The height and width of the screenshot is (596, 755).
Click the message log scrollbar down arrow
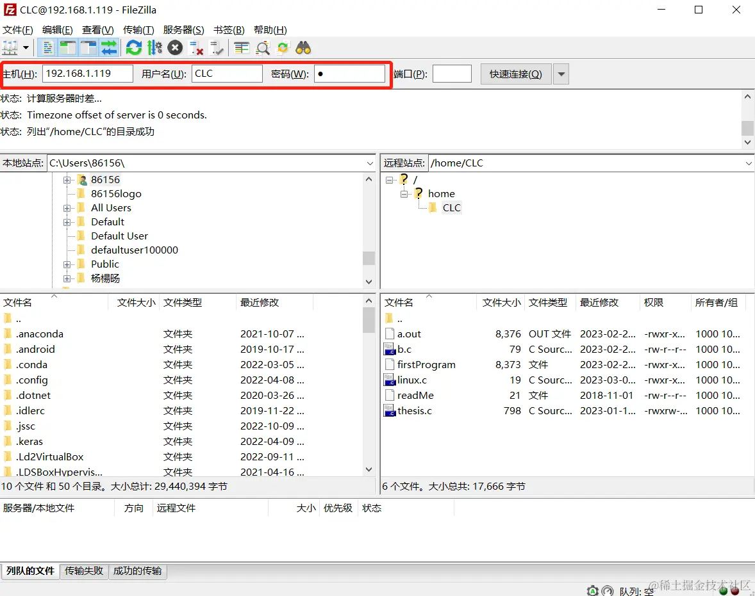747,142
